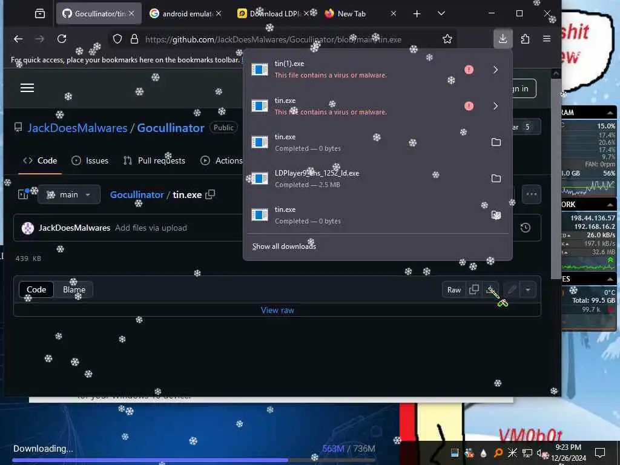Open the Raw file button
The width and height of the screenshot is (620, 465).
[x=454, y=290]
